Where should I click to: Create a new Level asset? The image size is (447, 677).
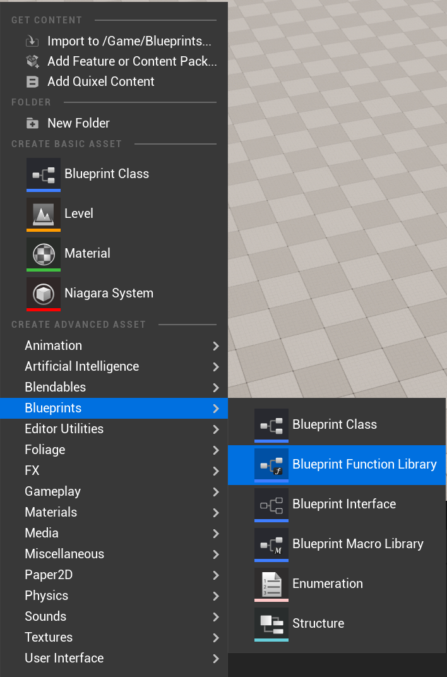pyautogui.click(x=114, y=214)
